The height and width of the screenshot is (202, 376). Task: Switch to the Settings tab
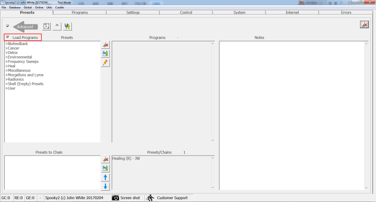tap(133, 13)
